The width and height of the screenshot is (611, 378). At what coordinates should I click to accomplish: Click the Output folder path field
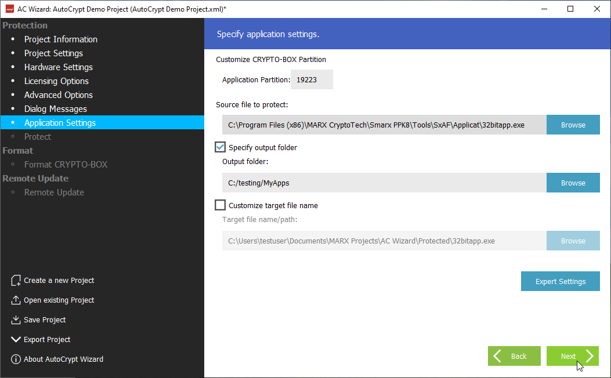point(384,183)
